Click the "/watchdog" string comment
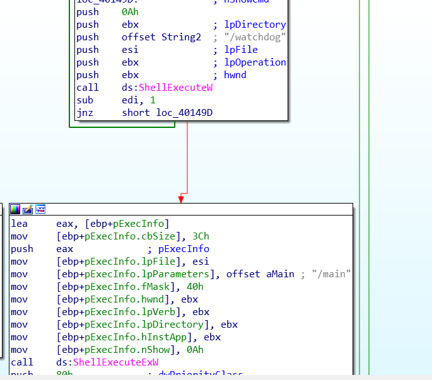Viewport: 432px width, 380px height. point(255,37)
